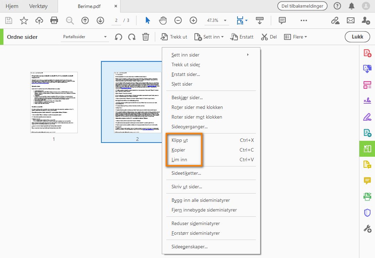Click the Print icon
Image resolution: width=375 pixels, height=258 pixels.
pos(54,20)
